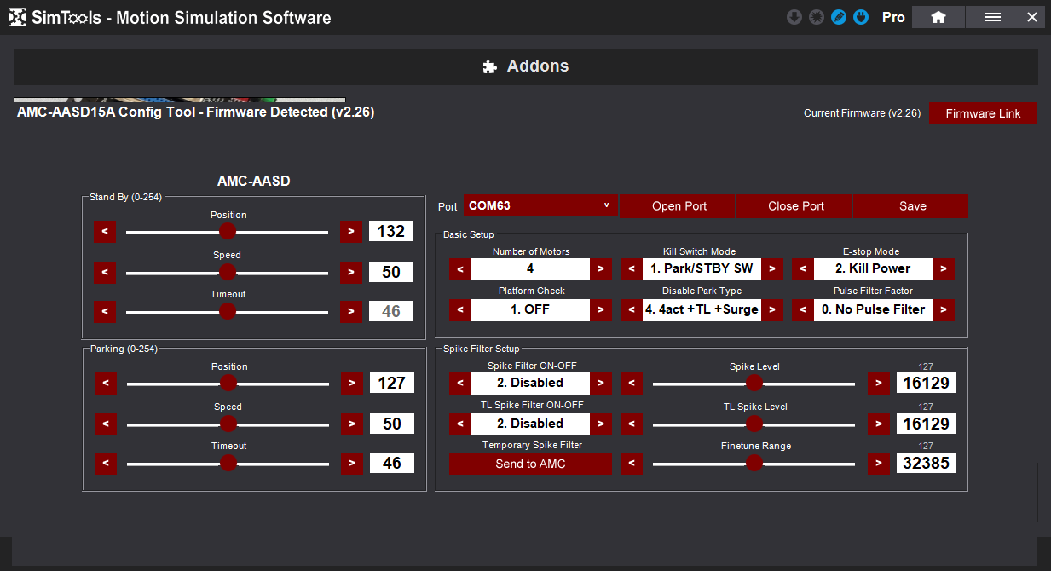Click the Close Port button
Screen dimensions: 1051x571
[x=794, y=205]
